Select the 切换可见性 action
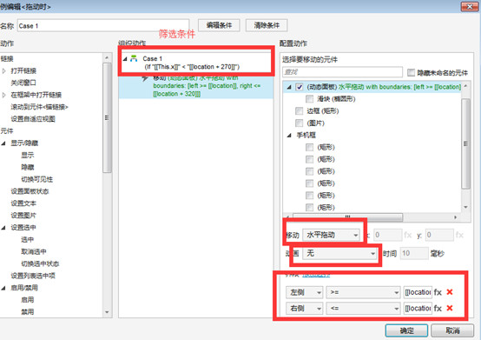Image resolution: width=481 pixels, height=340 pixels. tap(37, 179)
